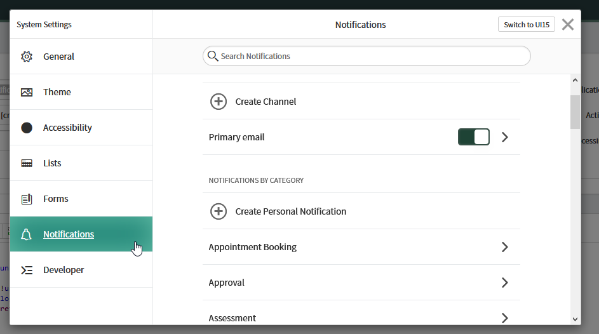Close the System Settings dialog
Viewport: 599px width, 334px height.
click(x=568, y=24)
